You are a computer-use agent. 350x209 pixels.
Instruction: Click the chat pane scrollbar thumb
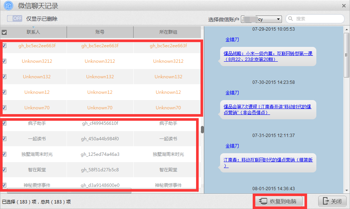click(x=346, y=55)
